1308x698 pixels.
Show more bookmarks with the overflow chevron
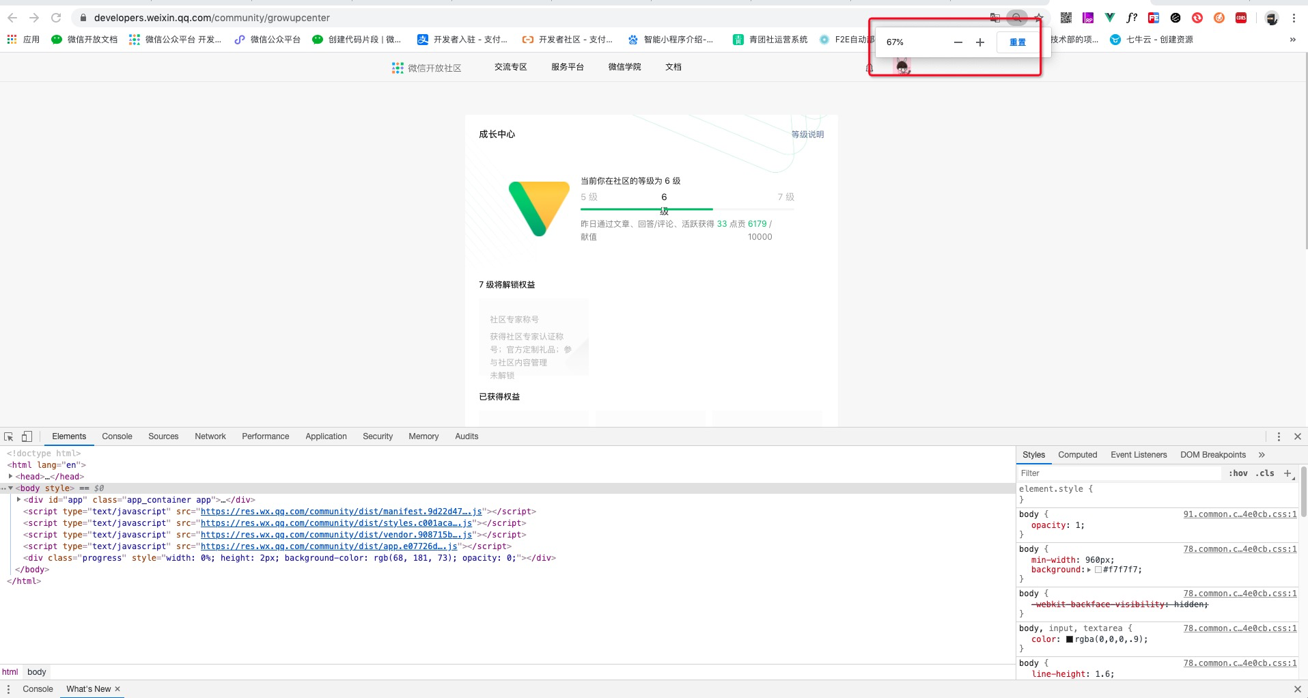click(x=1293, y=40)
